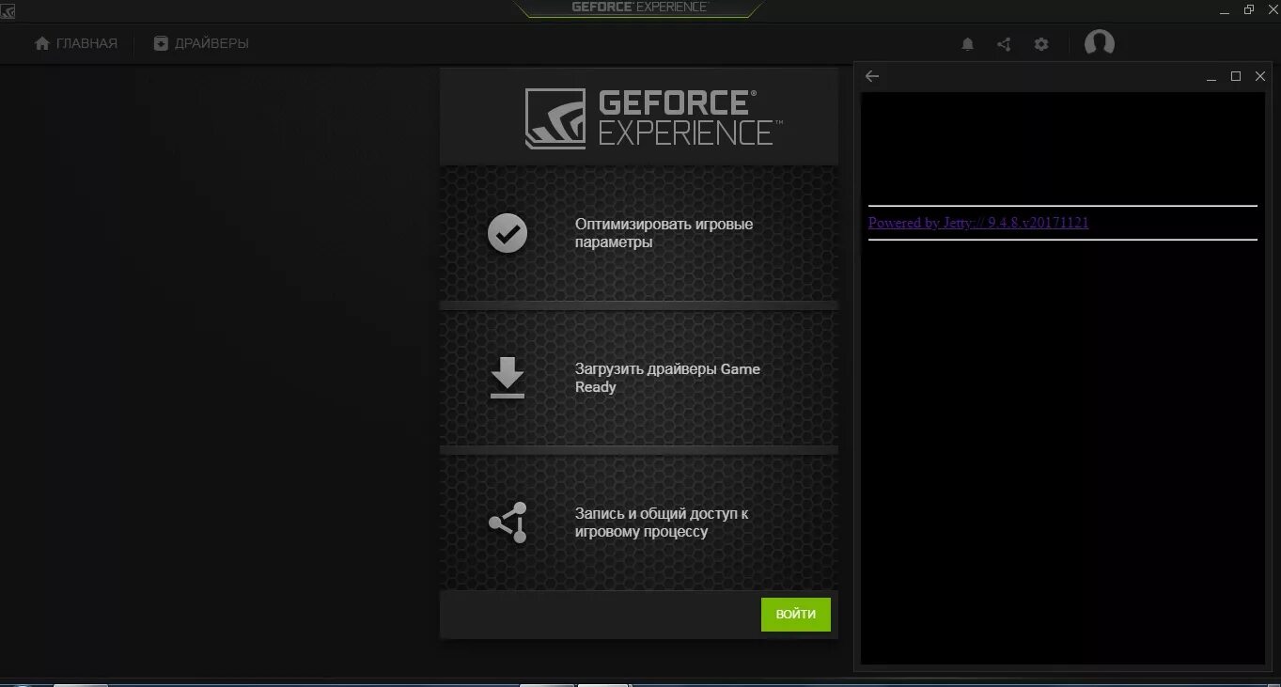The height and width of the screenshot is (687, 1281).
Task: Open notifications via the bell icon
Action: [967, 43]
